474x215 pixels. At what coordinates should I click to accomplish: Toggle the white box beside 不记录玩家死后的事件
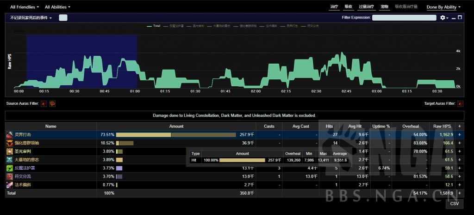pos(63,18)
